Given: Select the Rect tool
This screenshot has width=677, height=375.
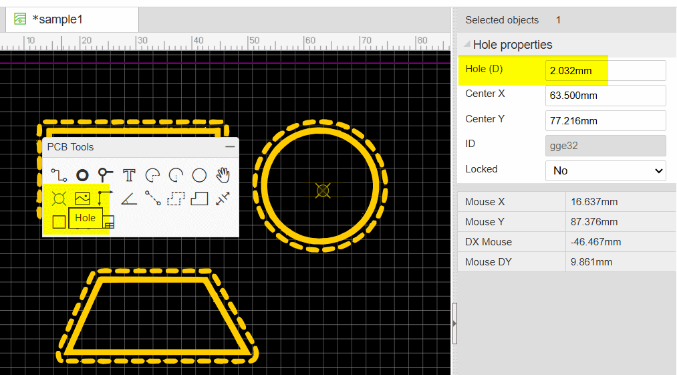Looking at the screenshot, I should coord(59,222).
